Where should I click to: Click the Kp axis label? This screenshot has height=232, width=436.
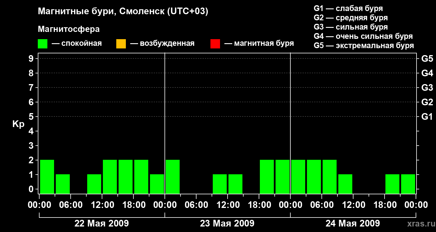[x=18, y=124]
